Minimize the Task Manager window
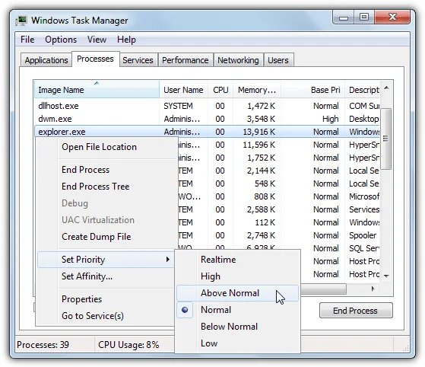Screen dimensions: 425x367 pyautogui.click(x=344, y=18)
